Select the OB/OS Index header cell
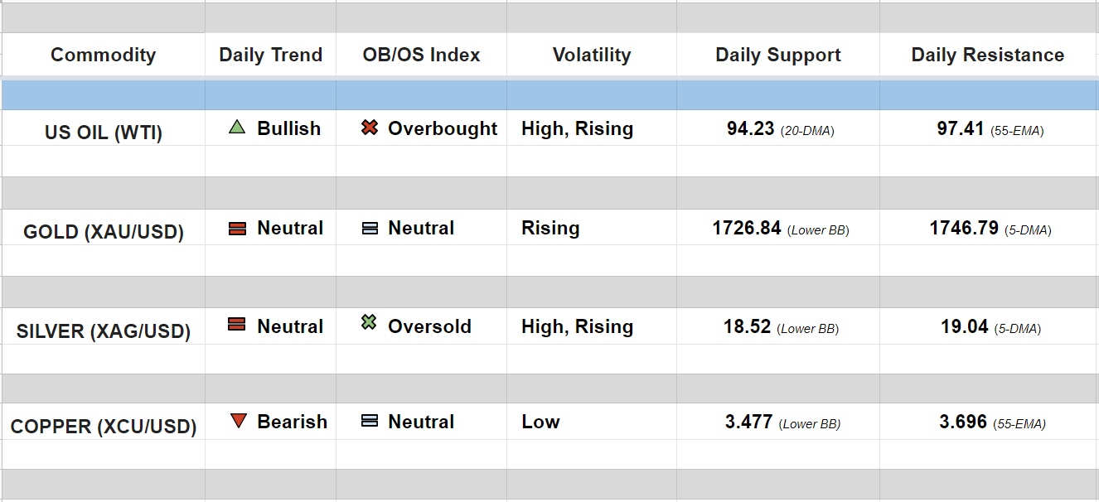The image size is (1099, 502). [421, 56]
